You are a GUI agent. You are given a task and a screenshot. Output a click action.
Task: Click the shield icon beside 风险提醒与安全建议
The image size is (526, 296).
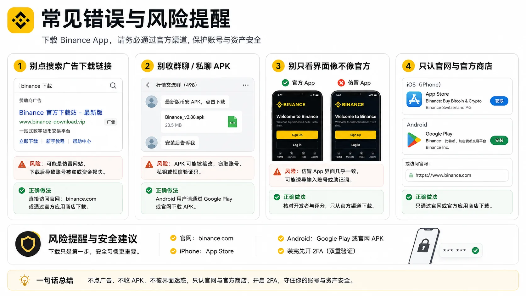(28, 244)
